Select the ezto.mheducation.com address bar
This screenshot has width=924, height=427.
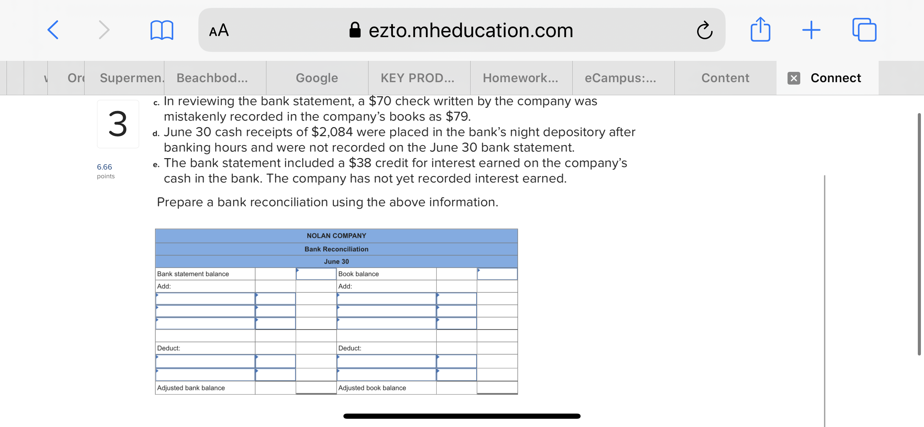pos(462,30)
